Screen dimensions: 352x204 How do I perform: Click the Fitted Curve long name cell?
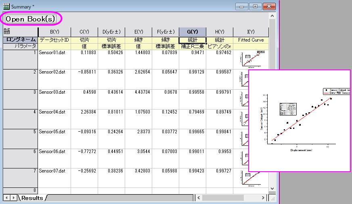[251, 40]
